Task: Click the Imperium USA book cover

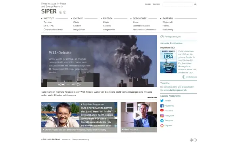Action: coord(169,62)
